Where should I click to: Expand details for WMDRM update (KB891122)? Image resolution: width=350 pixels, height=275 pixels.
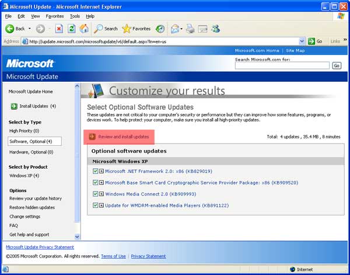pos(101,205)
